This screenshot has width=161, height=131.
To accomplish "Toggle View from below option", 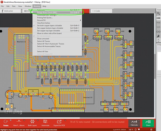I will [57, 23].
